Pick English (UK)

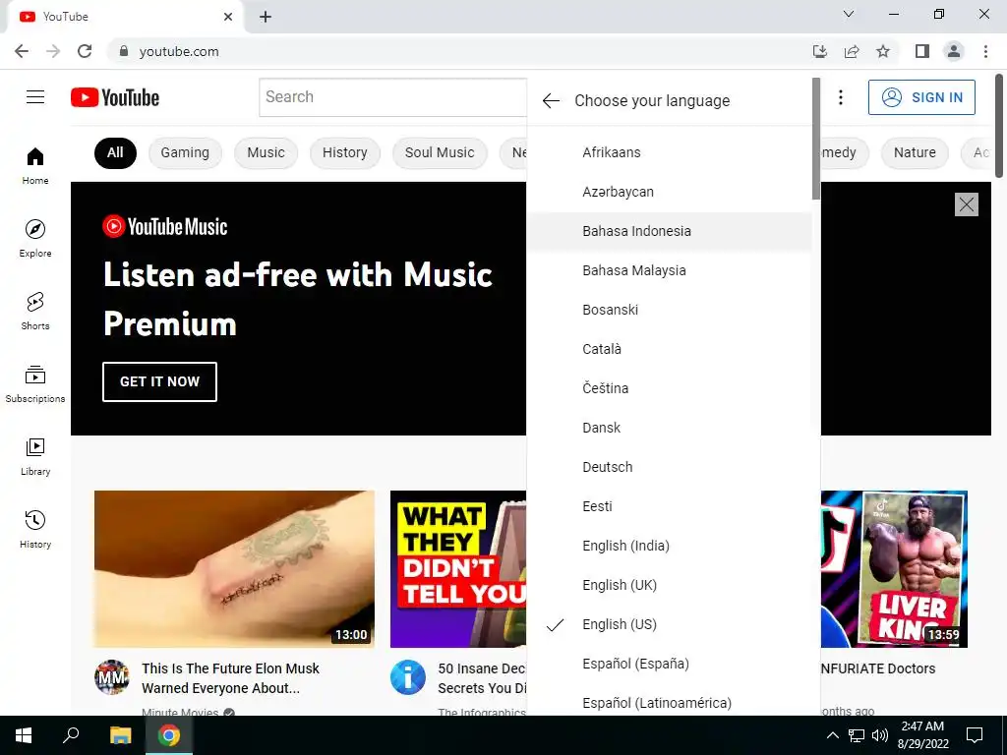[x=669, y=585]
